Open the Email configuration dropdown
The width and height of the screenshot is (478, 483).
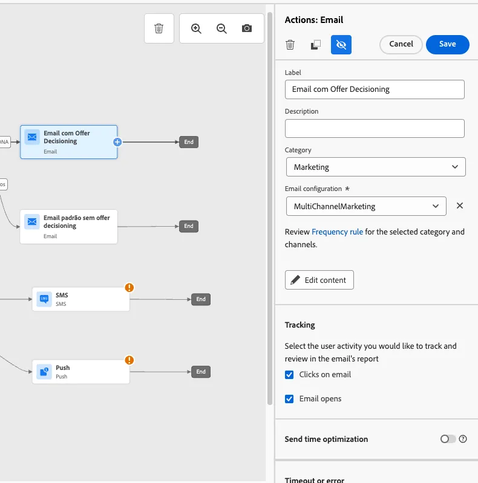(366, 206)
